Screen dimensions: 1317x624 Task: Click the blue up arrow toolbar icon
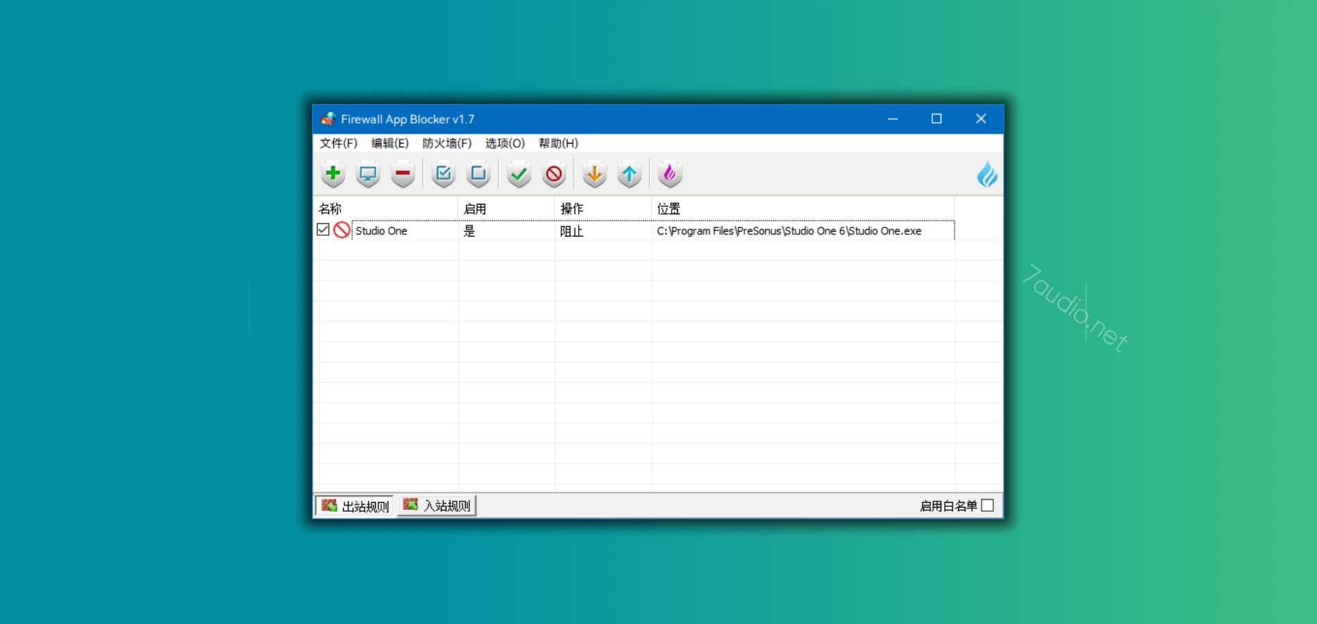(x=629, y=174)
